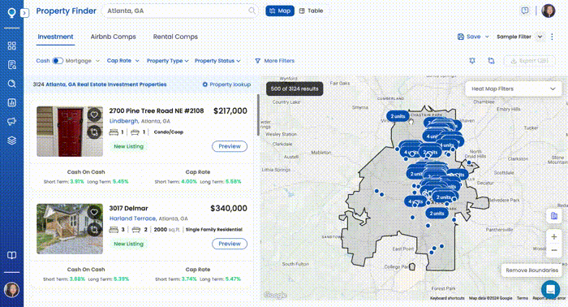Screen dimensions: 568x307
Task: Click the Harland Terrace neighborhood link
Action: click(133, 218)
